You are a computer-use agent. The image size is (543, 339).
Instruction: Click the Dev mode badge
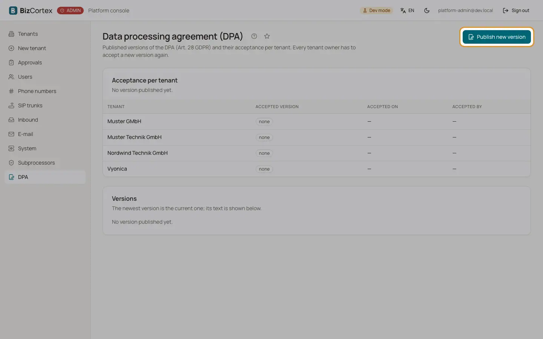pos(376,11)
